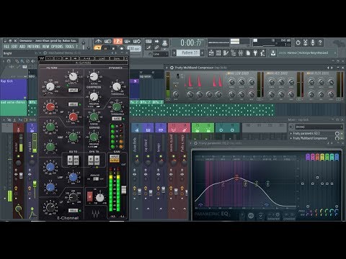The image size is (346, 259).
Task: Click the Waves A->B compare button
Action: pos(86,58)
